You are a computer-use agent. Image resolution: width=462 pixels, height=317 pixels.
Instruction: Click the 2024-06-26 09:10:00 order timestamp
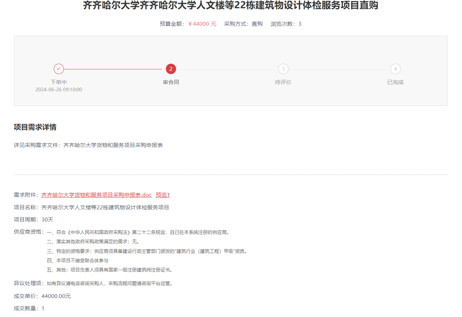tap(59, 89)
